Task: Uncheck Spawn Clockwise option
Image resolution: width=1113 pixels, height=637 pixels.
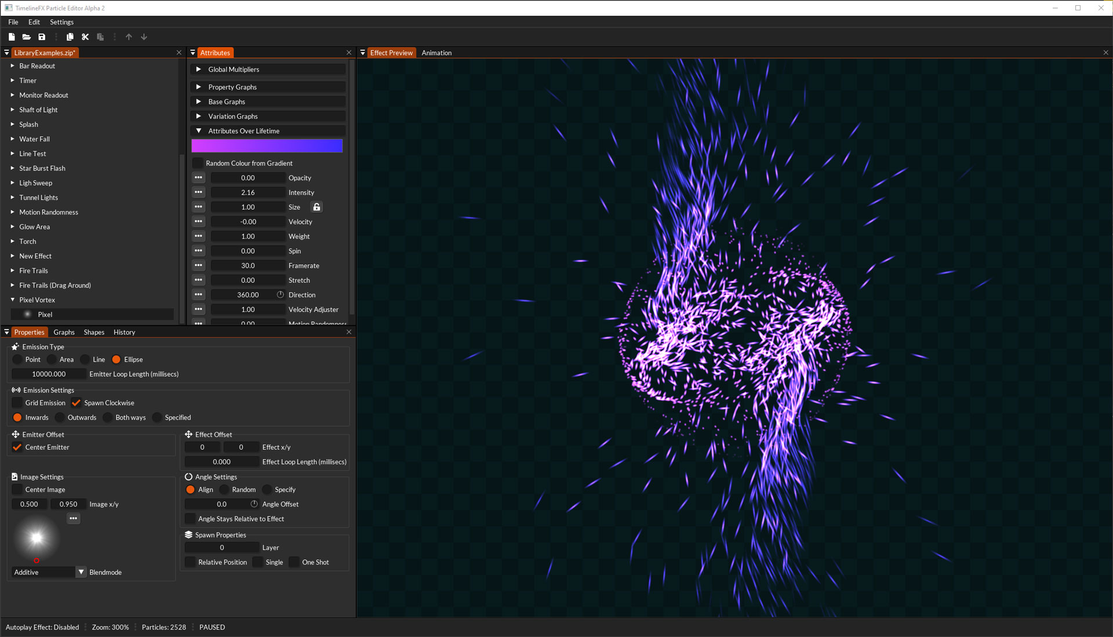Action: click(x=76, y=403)
